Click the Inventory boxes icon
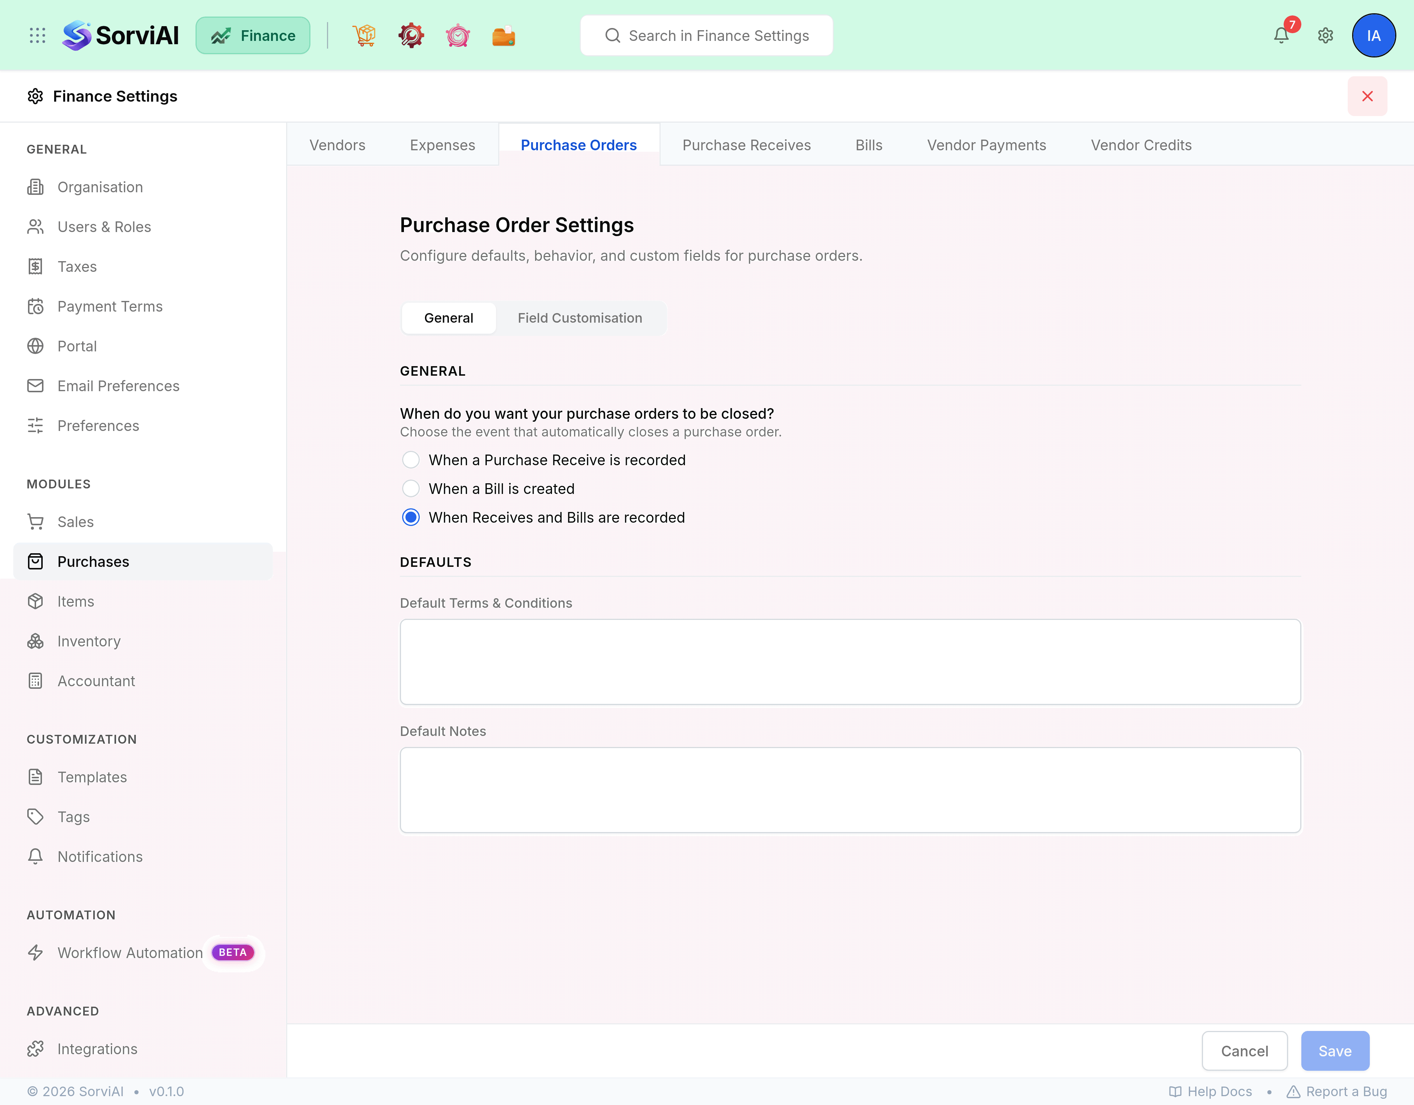This screenshot has width=1414, height=1105. click(x=36, y=641)
